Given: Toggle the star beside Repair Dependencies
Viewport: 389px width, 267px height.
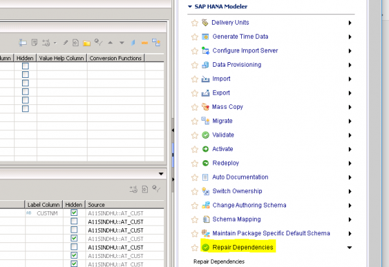Looking at the screenshot, I should click(194, 248).
